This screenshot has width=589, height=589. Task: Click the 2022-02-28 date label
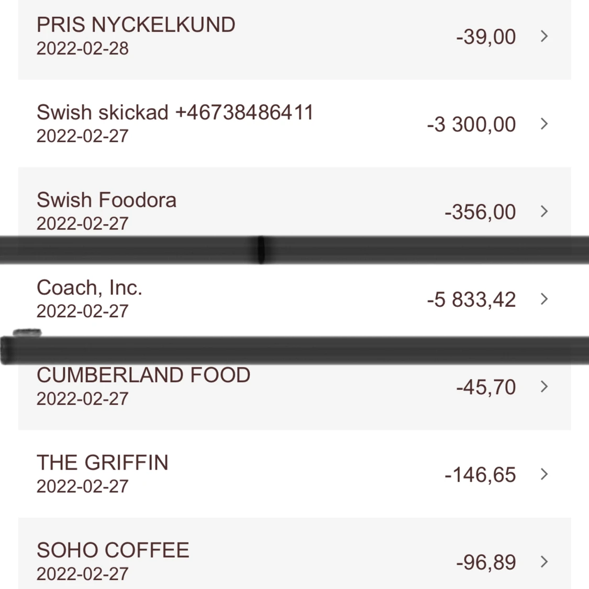(x=82, y=49)
